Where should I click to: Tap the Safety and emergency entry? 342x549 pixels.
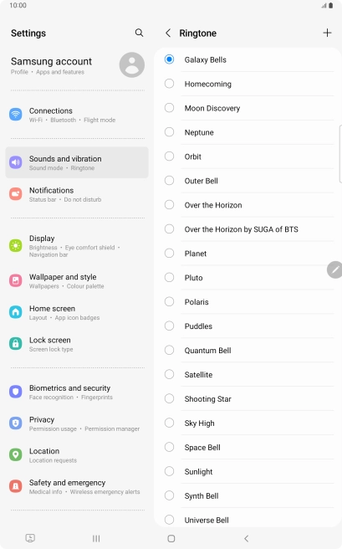[x=77, y=486]
